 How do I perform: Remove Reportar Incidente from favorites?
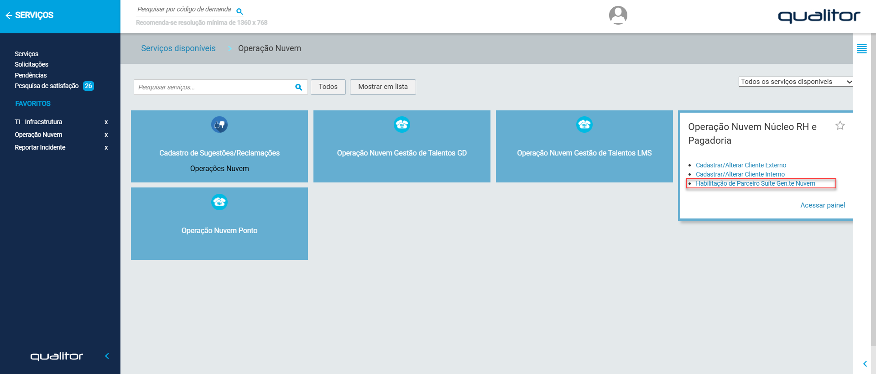point(106,147)
